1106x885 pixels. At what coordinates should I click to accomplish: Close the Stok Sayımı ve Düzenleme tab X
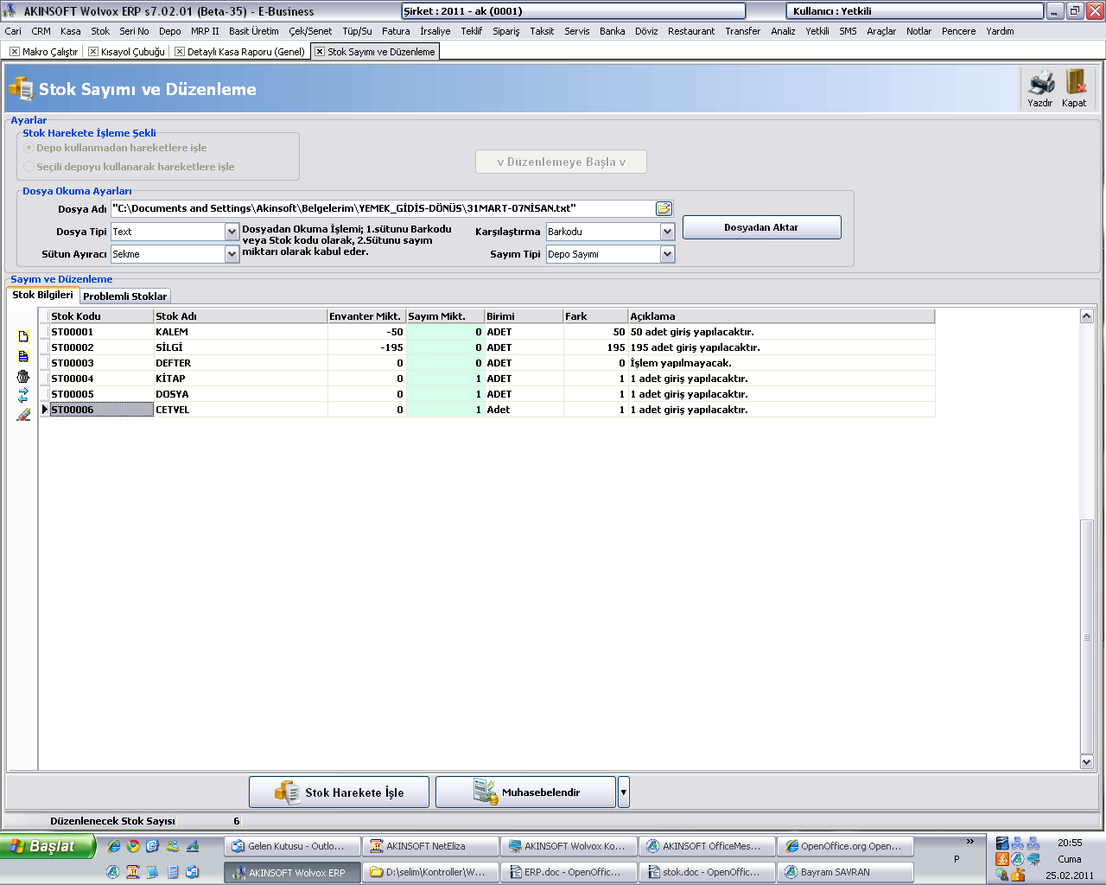point(320,52)
